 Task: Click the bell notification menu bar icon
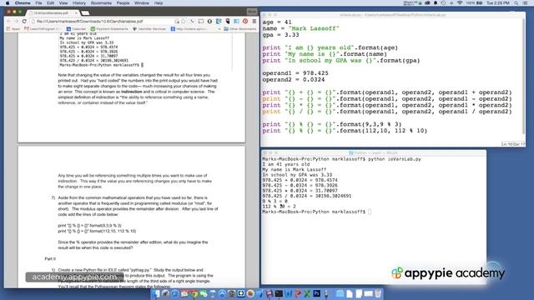(436, 3)
